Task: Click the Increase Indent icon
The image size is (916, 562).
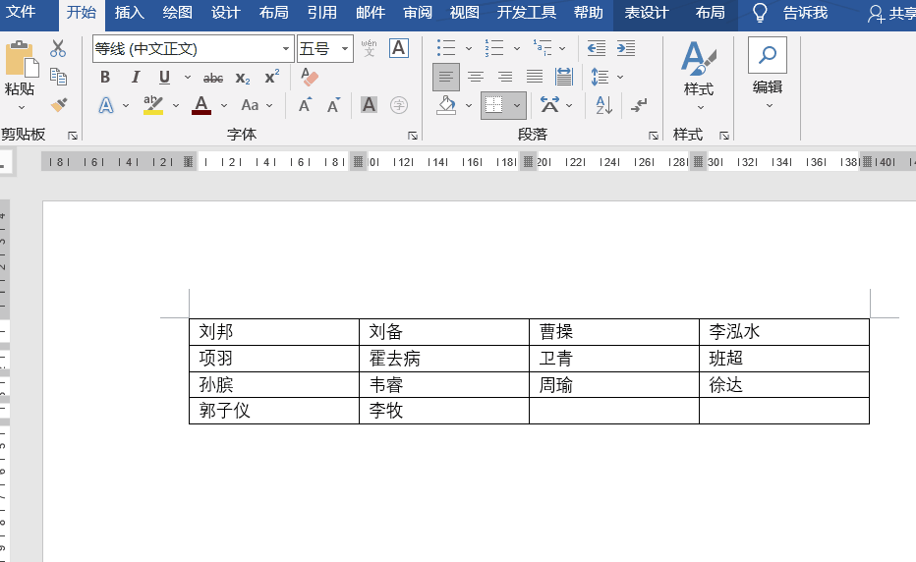Action: coord(626,48)
